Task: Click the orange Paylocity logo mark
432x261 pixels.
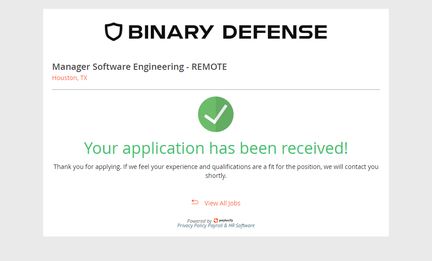Action: click(216, 221)
